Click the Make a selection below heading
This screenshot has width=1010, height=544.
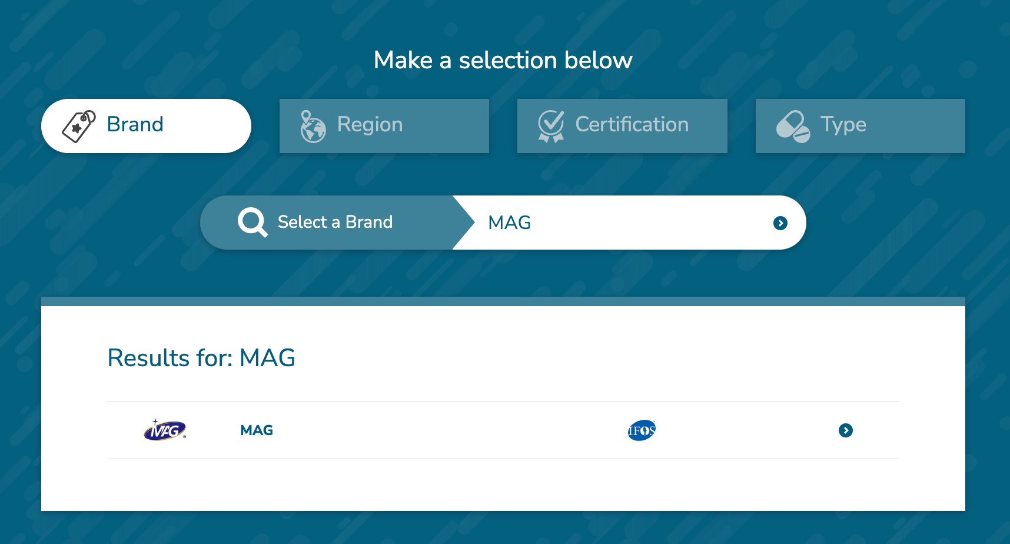503,60
